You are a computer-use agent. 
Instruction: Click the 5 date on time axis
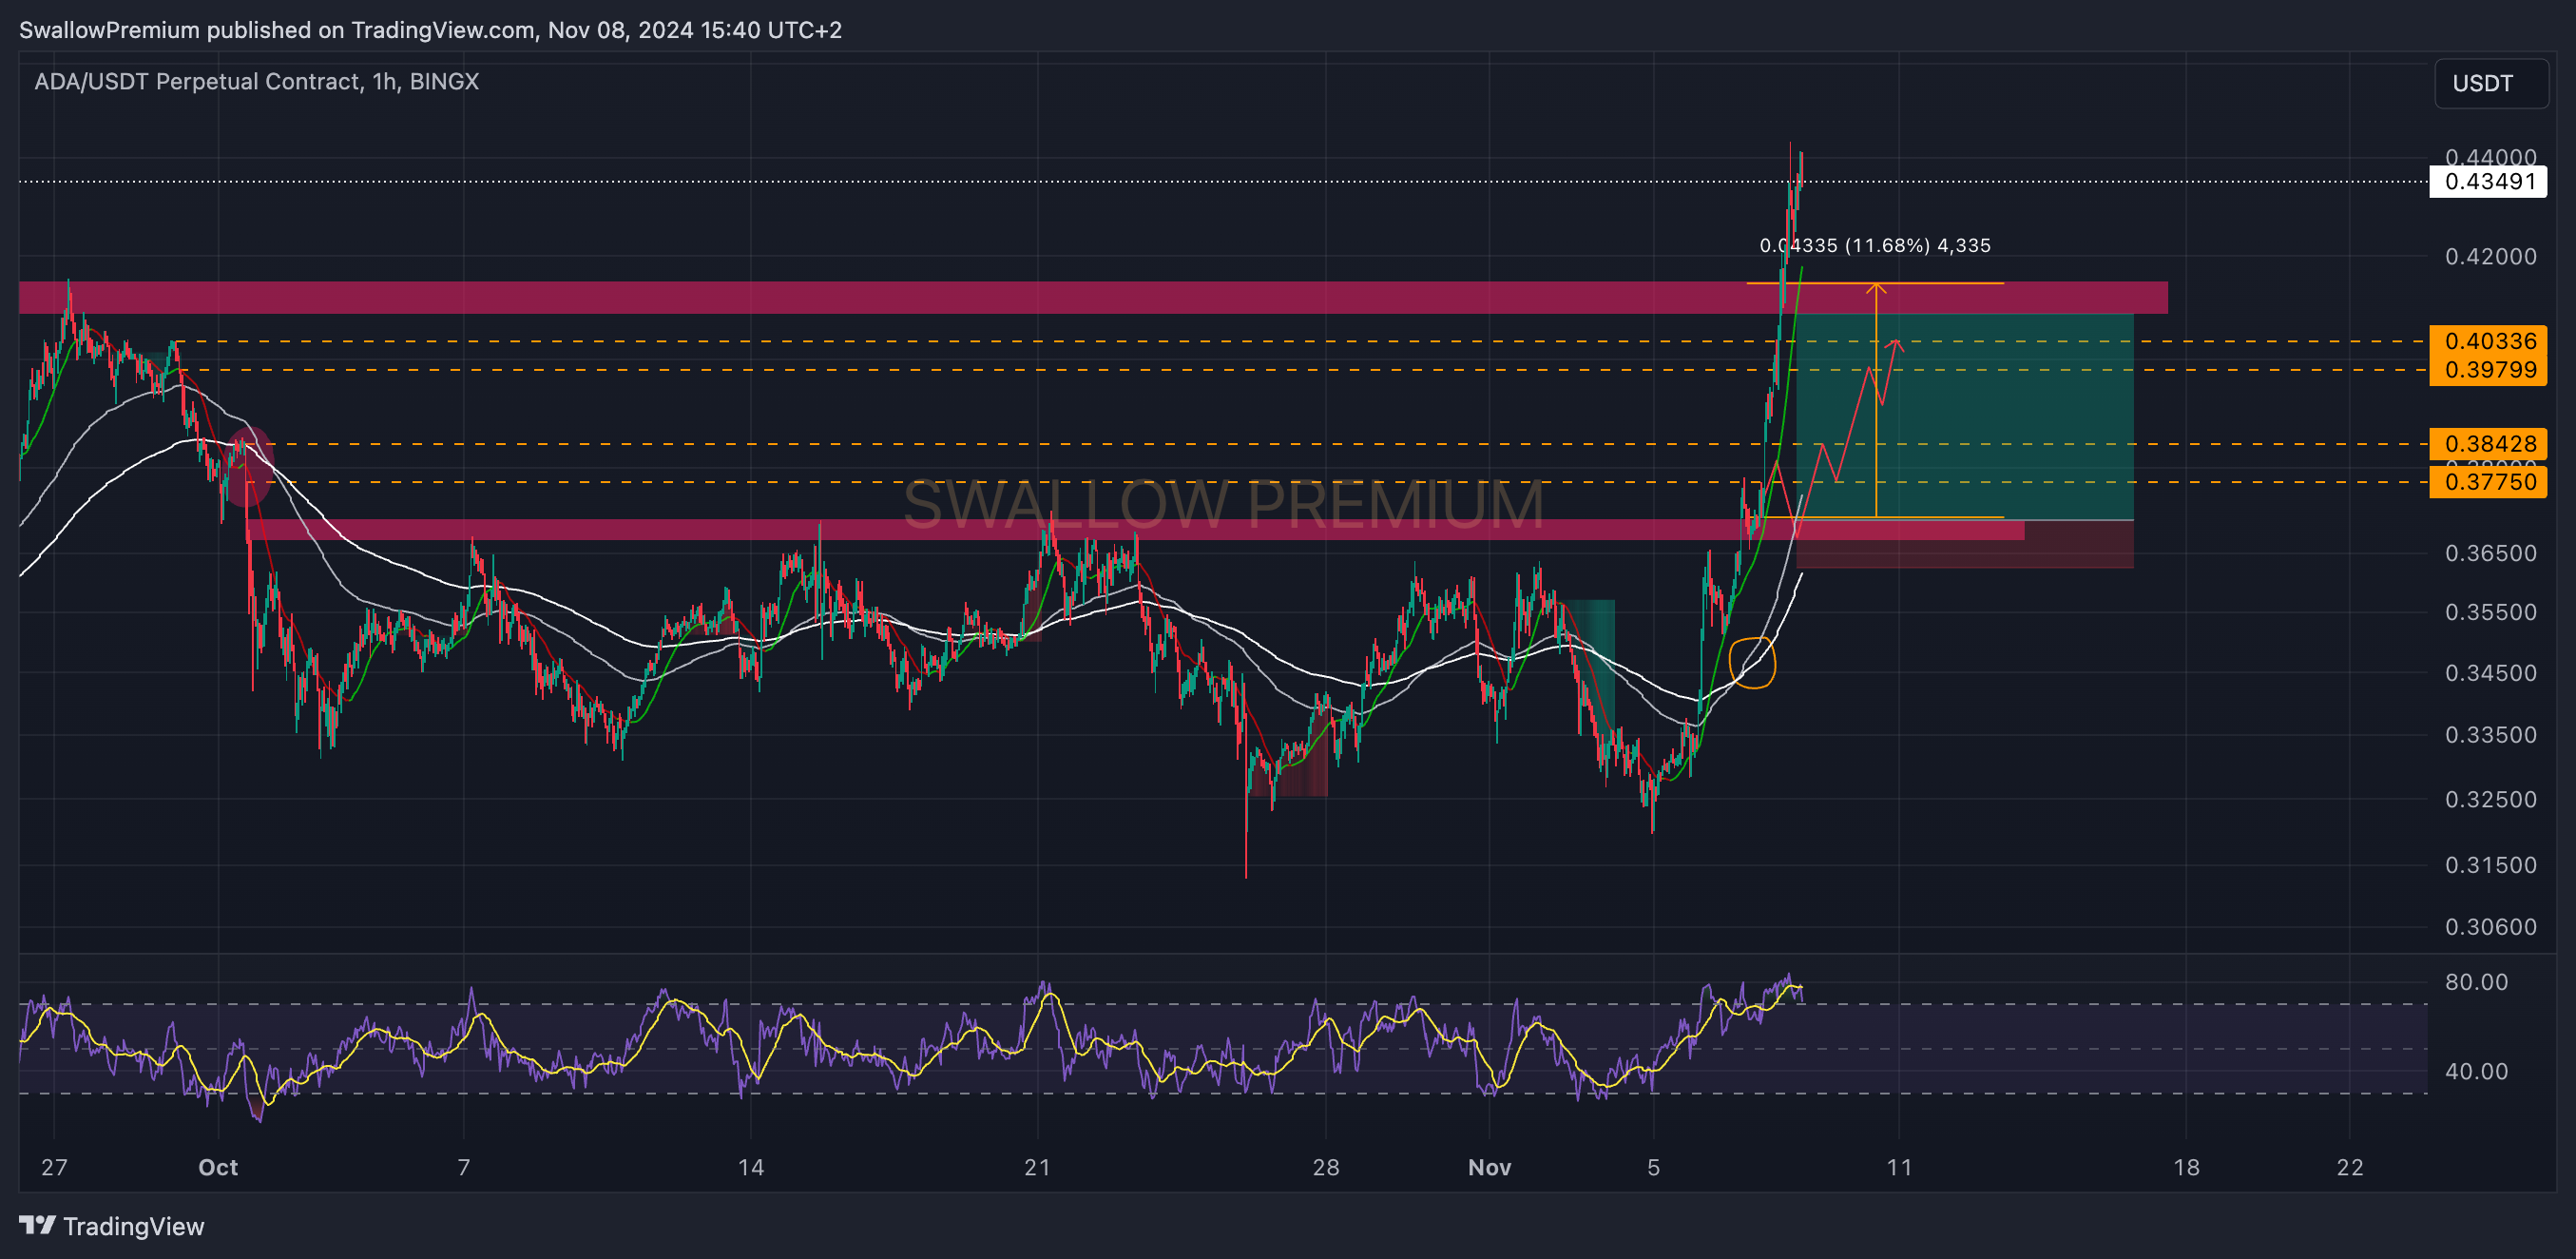[1653, 1167]
